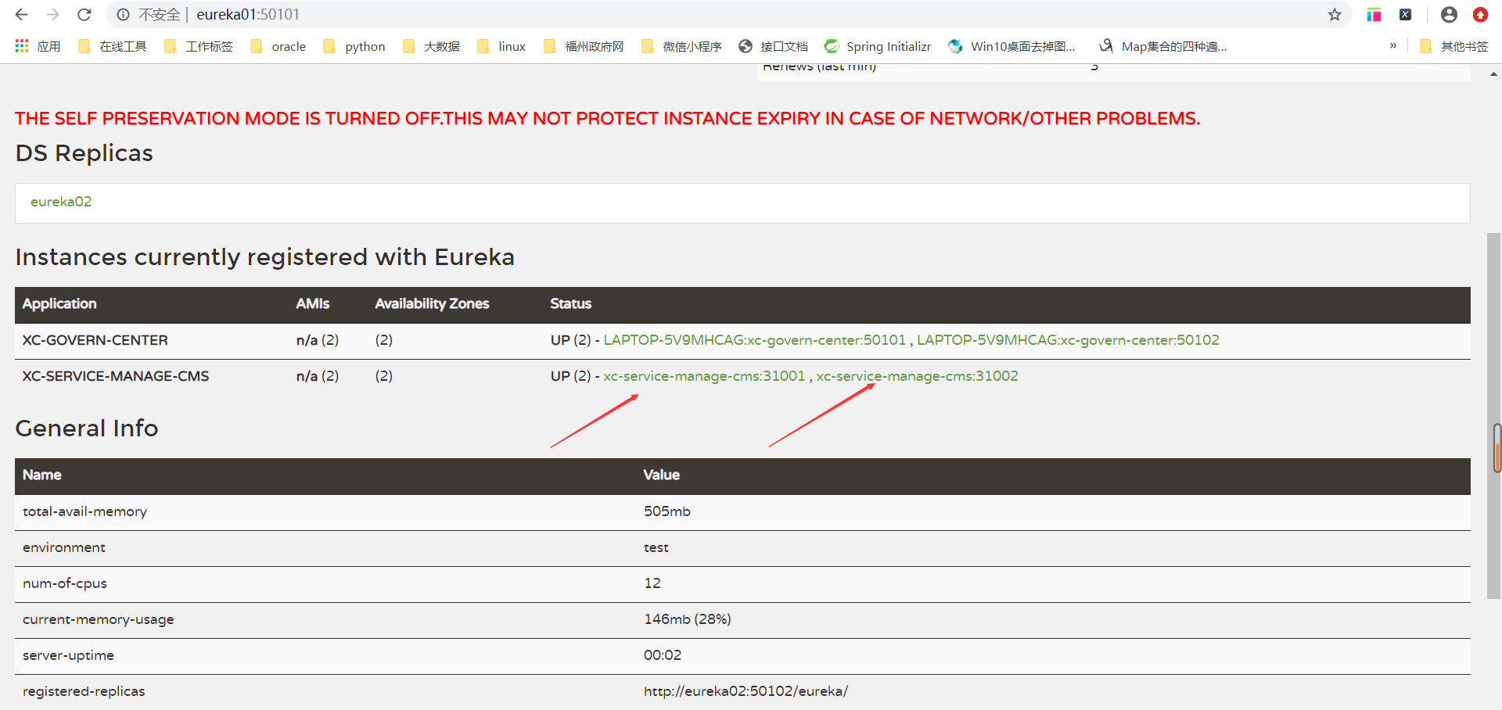The height and width of the screenshot is (710, 1502).
Task: Click the scrollbar up arrow
Action: coord(1493,74)
